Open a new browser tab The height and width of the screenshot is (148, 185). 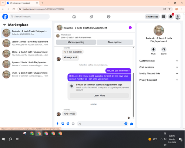coord(42,3)
